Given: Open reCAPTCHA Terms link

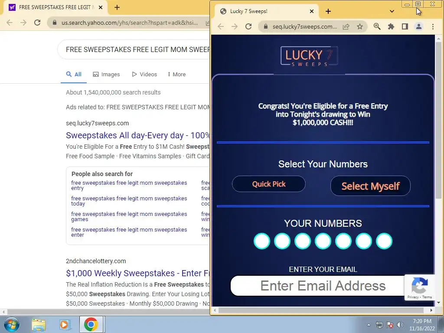Looking at the screenshot, I should (427, 297).
